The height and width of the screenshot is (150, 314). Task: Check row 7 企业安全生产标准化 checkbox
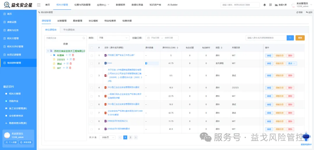[92, 113]
